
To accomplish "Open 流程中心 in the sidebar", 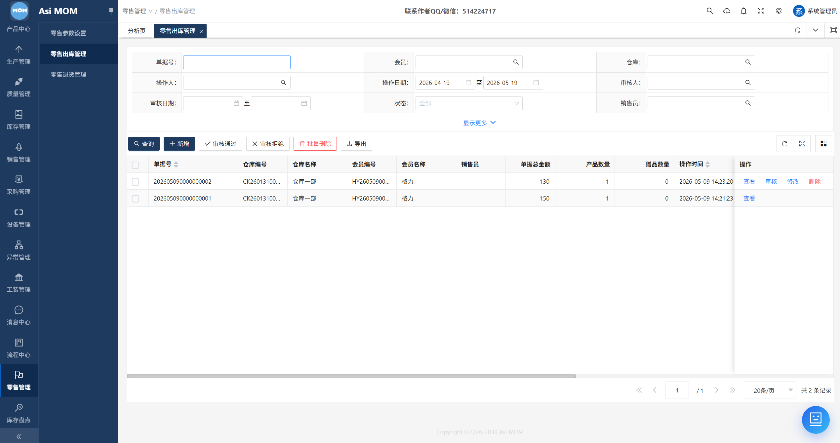I will pos(19,349).
